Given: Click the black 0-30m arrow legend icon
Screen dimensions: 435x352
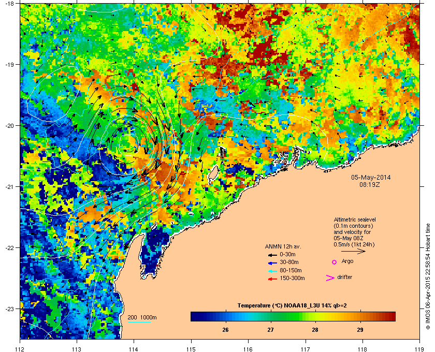Looking at the screenshot, I should (272, 255).
